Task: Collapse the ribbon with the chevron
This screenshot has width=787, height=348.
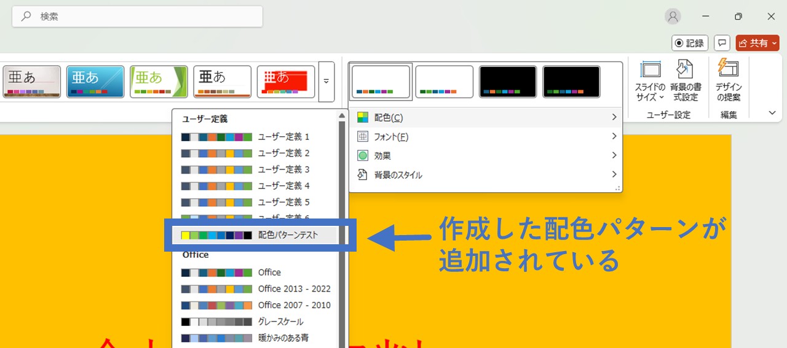Action: click(x=772, y=113)
